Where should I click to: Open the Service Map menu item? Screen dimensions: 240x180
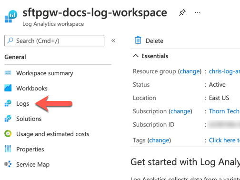tap(33, 164)
